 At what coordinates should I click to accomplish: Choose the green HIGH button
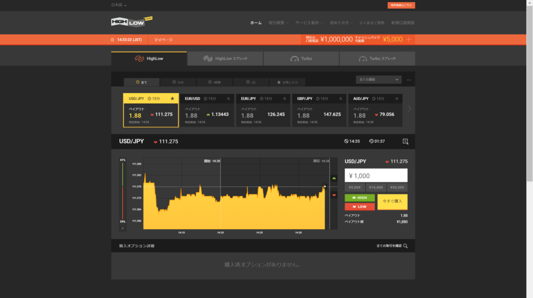click(360, 197)
